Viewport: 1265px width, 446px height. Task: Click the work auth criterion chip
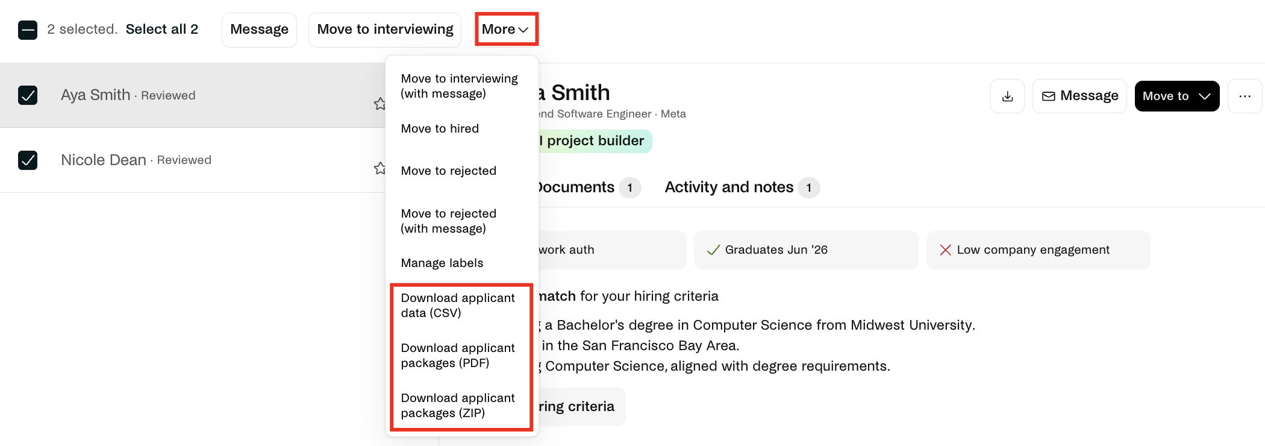612,250
